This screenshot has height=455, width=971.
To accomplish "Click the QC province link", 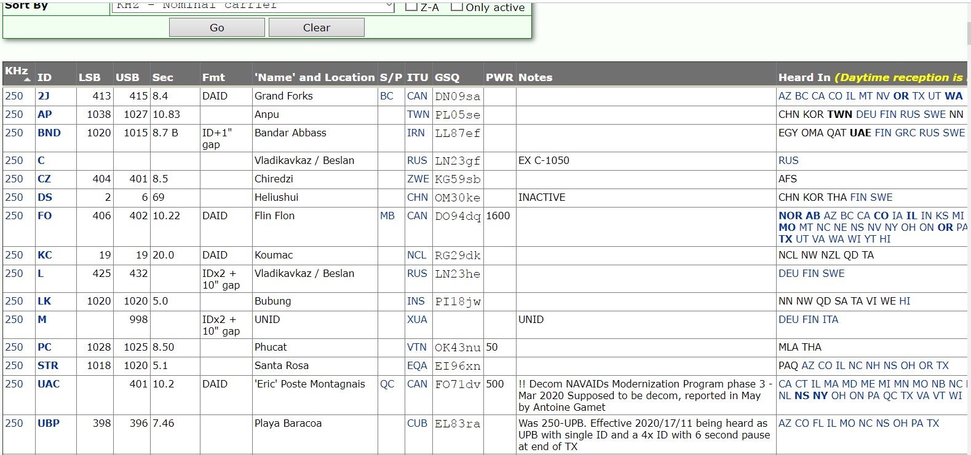I will [387, 384].
